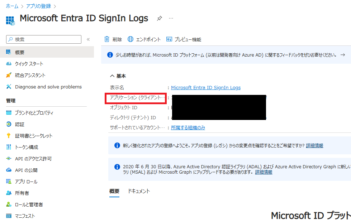Collapse the sidebar with the « chevron
Image resolution: width=351 pixels, height=222 pixels.
click(88, 39)
